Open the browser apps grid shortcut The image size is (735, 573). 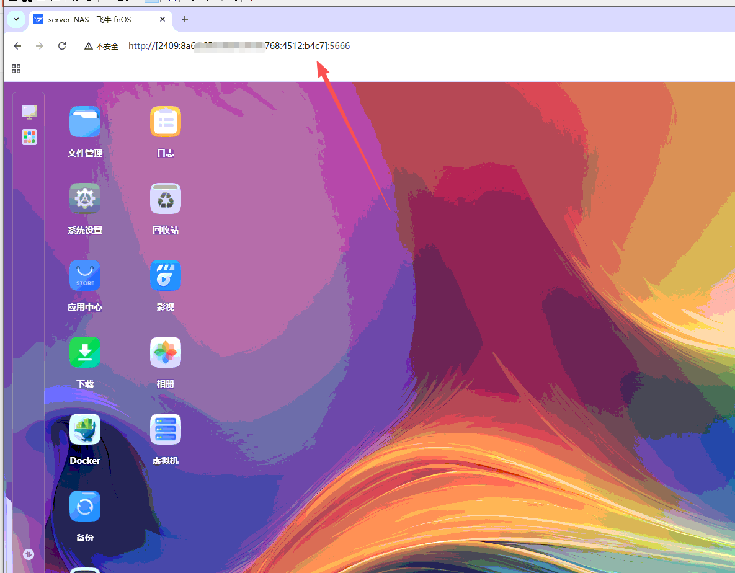[x=16, y=69]
